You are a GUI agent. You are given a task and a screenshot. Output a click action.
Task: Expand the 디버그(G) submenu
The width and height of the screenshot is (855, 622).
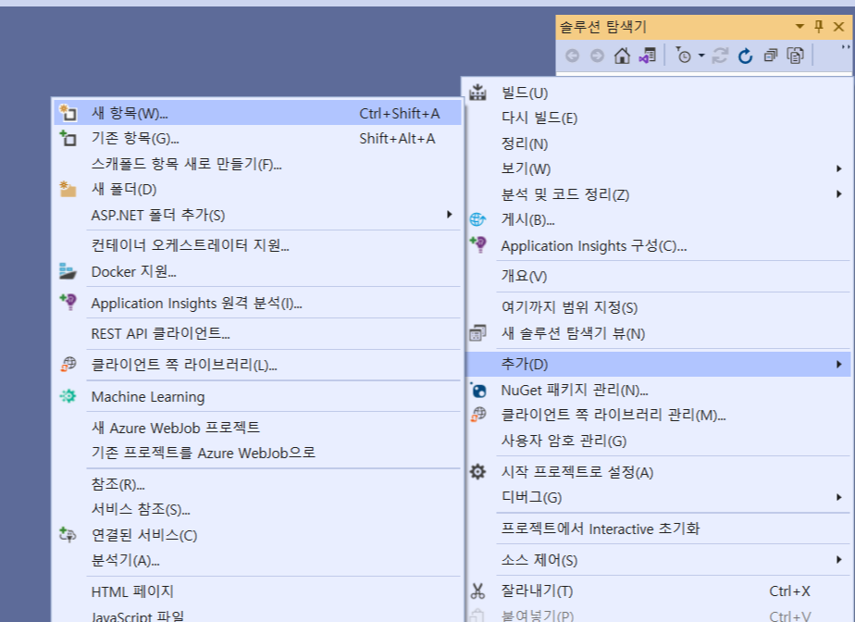(x=658, y=497)
